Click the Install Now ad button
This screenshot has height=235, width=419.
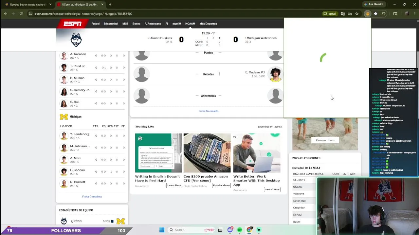click(x=272, y=189)
